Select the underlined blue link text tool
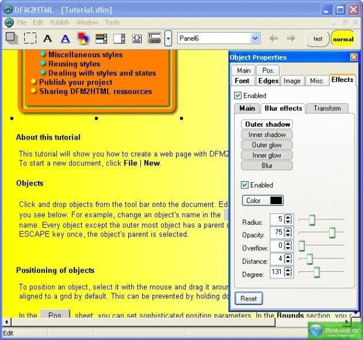Image resolution: width=363 pixels, height=340 pixels. (65, 39)
